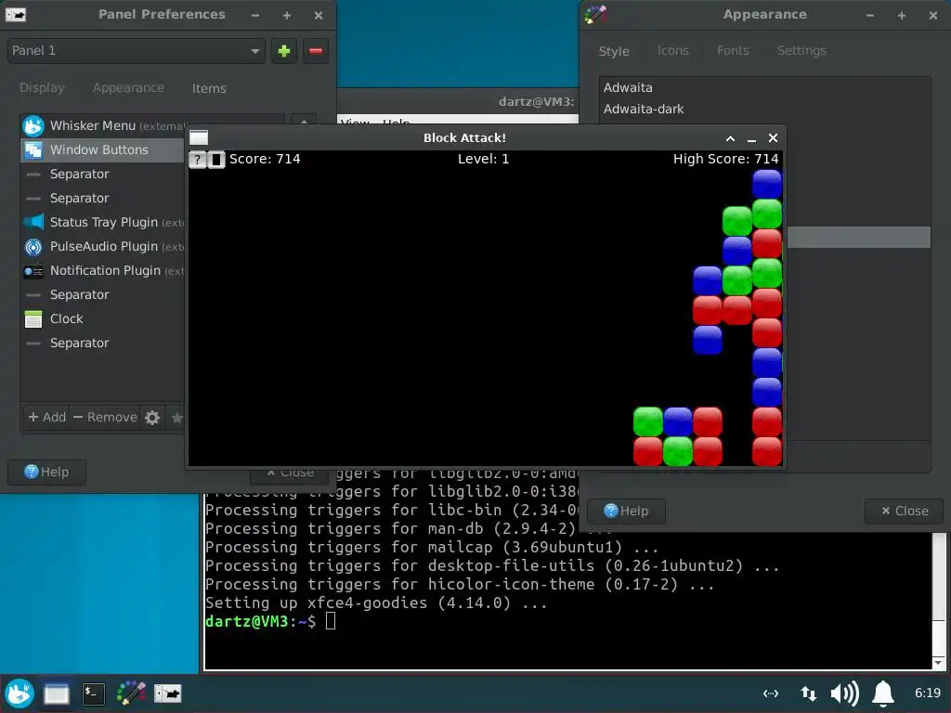951x713 pixels.
Task: Switch to the Icons tab in Appearance
Action: [x=673, y=50]
